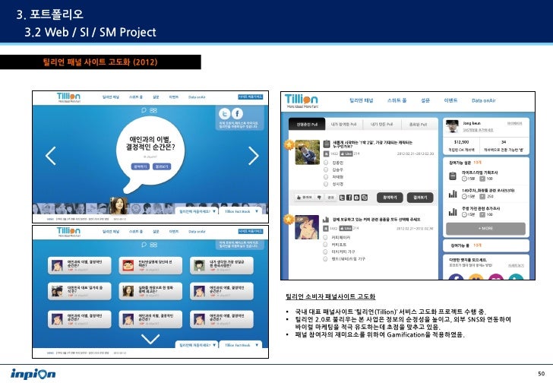Open poll card with red cartoon avatar

tap(150, 265)
